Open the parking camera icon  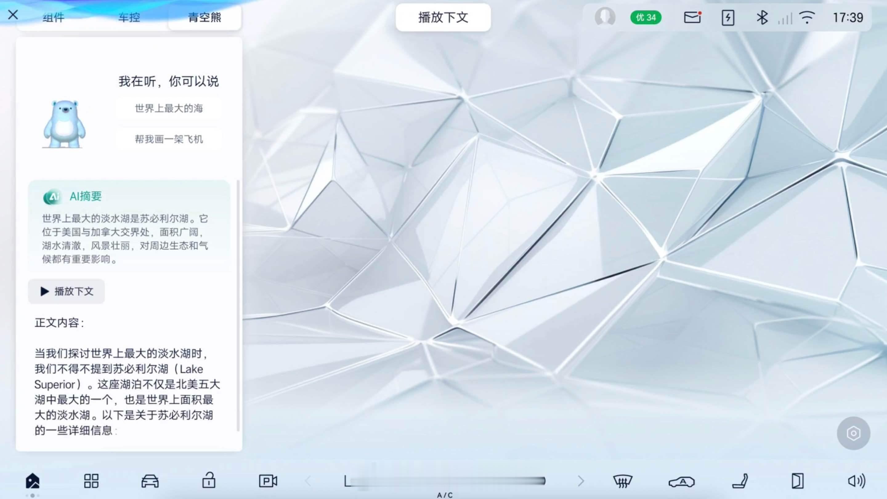coord(268,481)
